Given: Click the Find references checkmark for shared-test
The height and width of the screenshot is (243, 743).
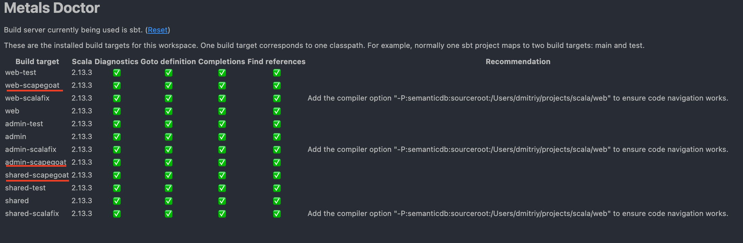Looking at the screenshot, I should point(277,188).
